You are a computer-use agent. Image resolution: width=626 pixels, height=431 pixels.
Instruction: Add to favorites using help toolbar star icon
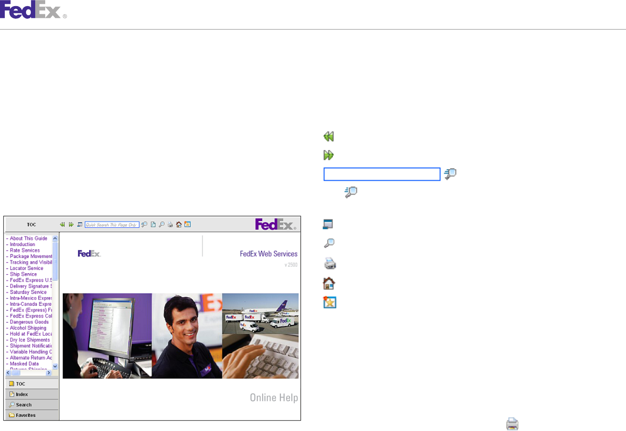187,225
